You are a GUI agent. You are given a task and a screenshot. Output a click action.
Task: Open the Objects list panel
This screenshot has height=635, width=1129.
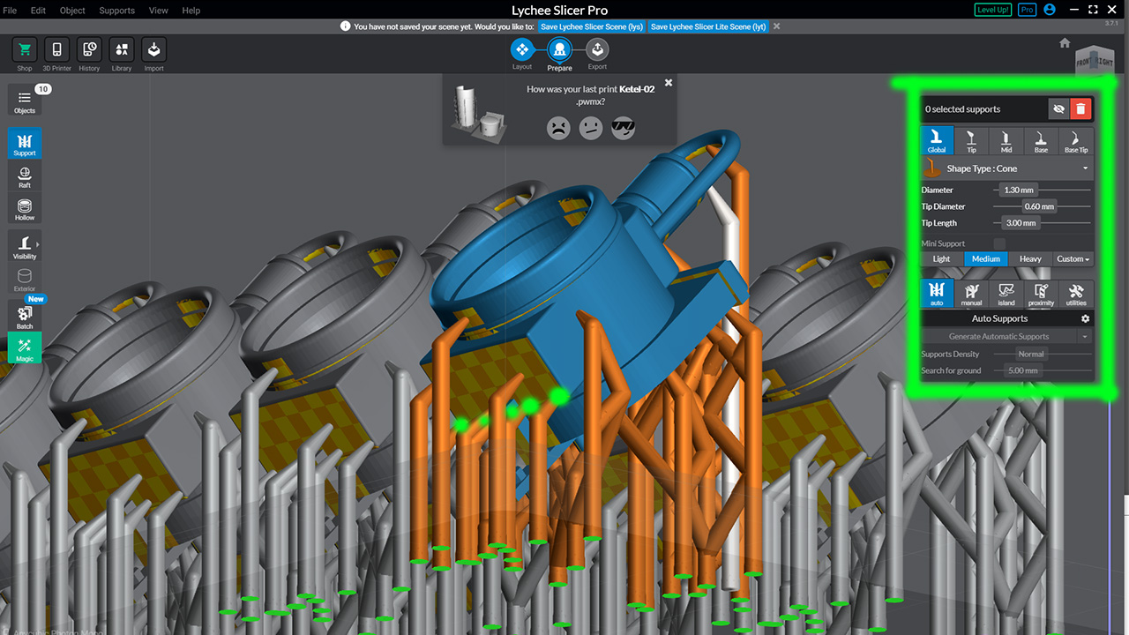click(25, 101)
